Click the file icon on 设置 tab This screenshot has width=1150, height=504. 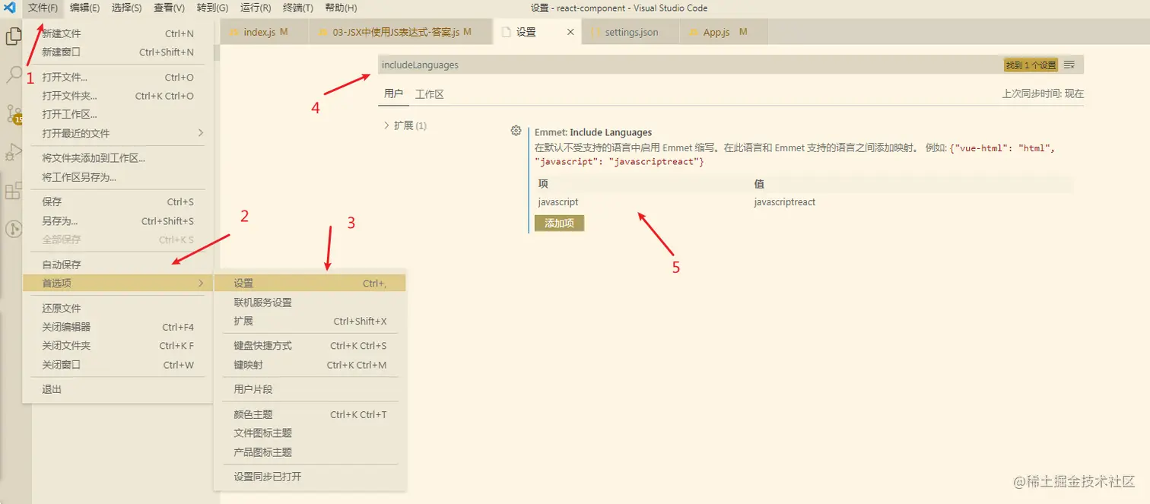point(506,33)
